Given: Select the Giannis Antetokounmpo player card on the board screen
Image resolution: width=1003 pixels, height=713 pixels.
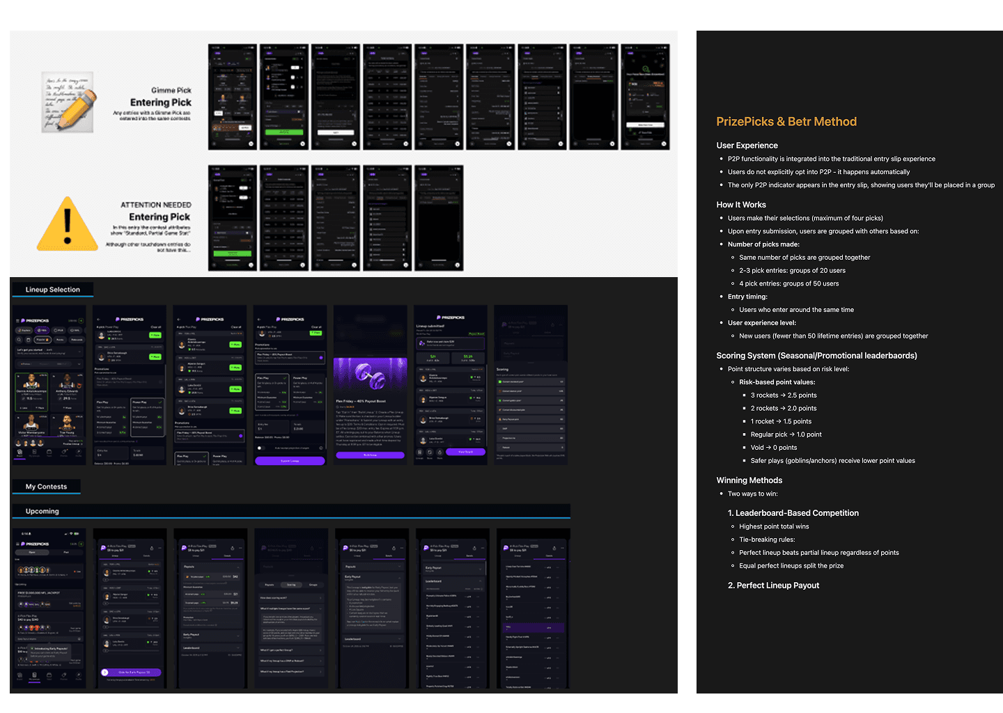Looking at the screenshot, I should pyautogui.click(x=31, y=392).
